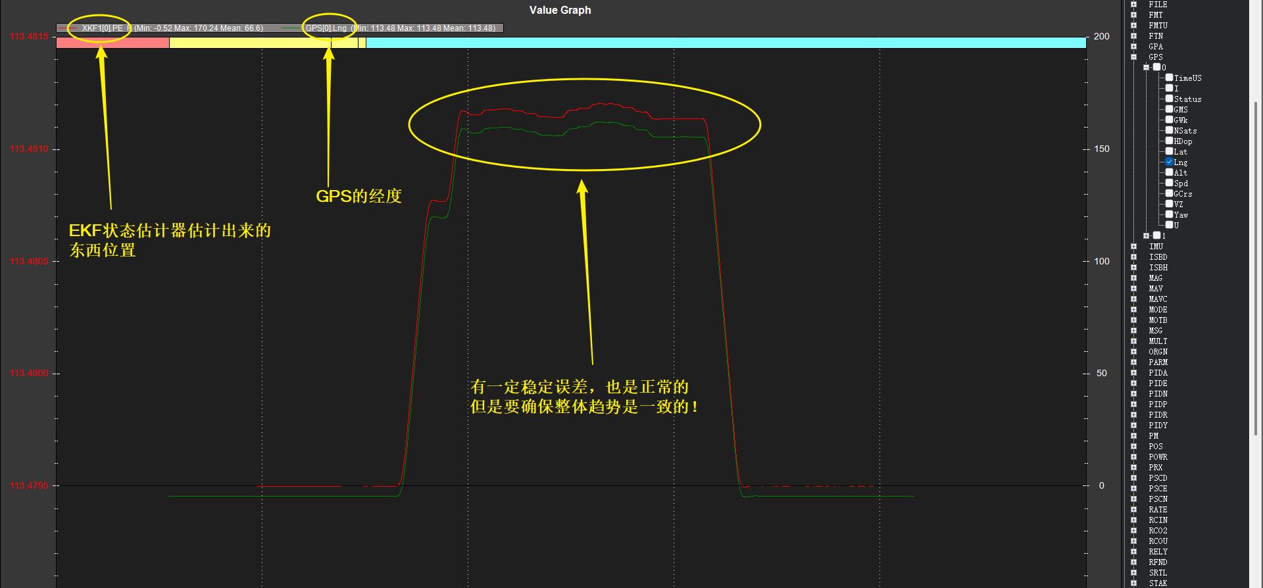
Task: Select the PIDR tree item
Action: tap(1158, 415)
